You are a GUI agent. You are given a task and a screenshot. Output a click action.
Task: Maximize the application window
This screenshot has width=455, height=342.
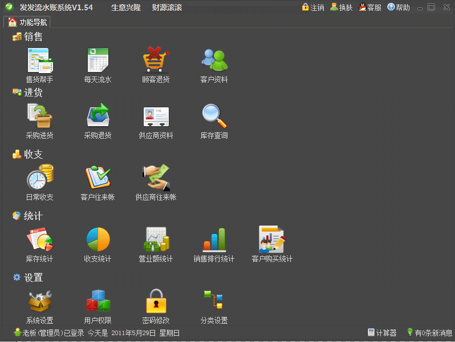(432, 7)
